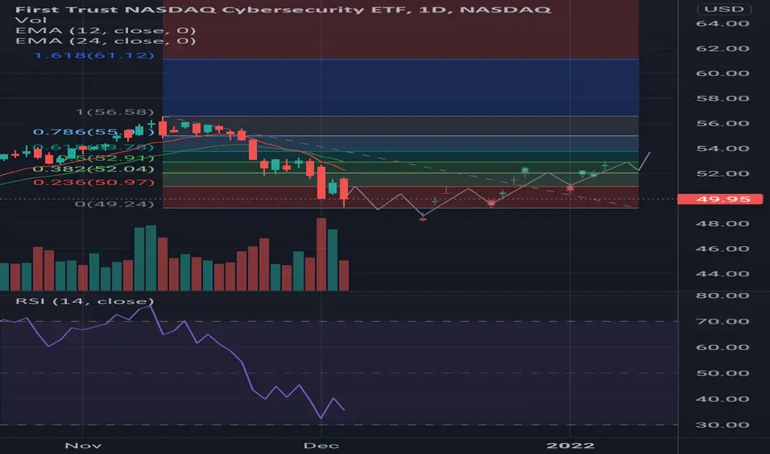Image resolution: width=770 pixels, height=454 pixels.
Task: Click the 0.236(50.97) Fibonacci level label
Action: [94, 182]
